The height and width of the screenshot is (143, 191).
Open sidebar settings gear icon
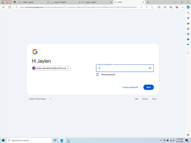pyautogui.click(x=188, y=135)
